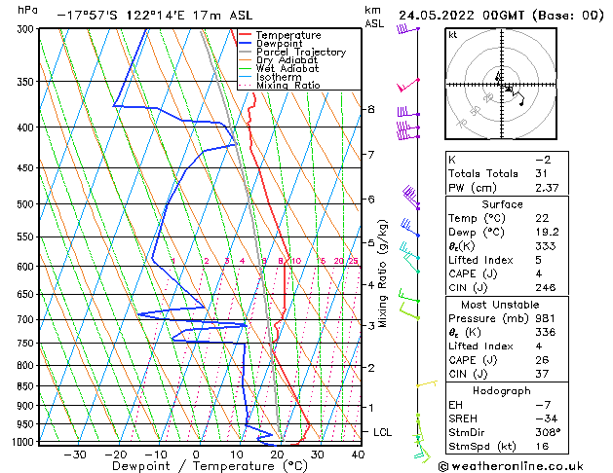The height and width of the screenshot is (473, 613).
Task: Click the mixing ratio label 10
Action: tap(296, 261)
